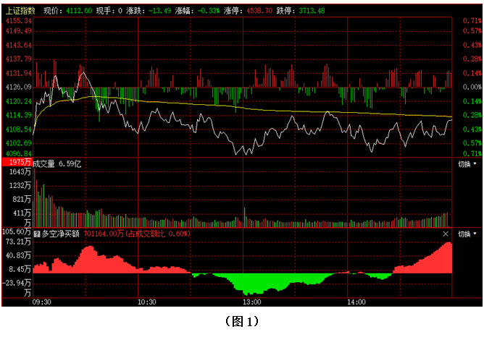Viewport: 484px width, 337px height.
Task: Select the 13:00 time axis marker
Action: coord(251,302)
